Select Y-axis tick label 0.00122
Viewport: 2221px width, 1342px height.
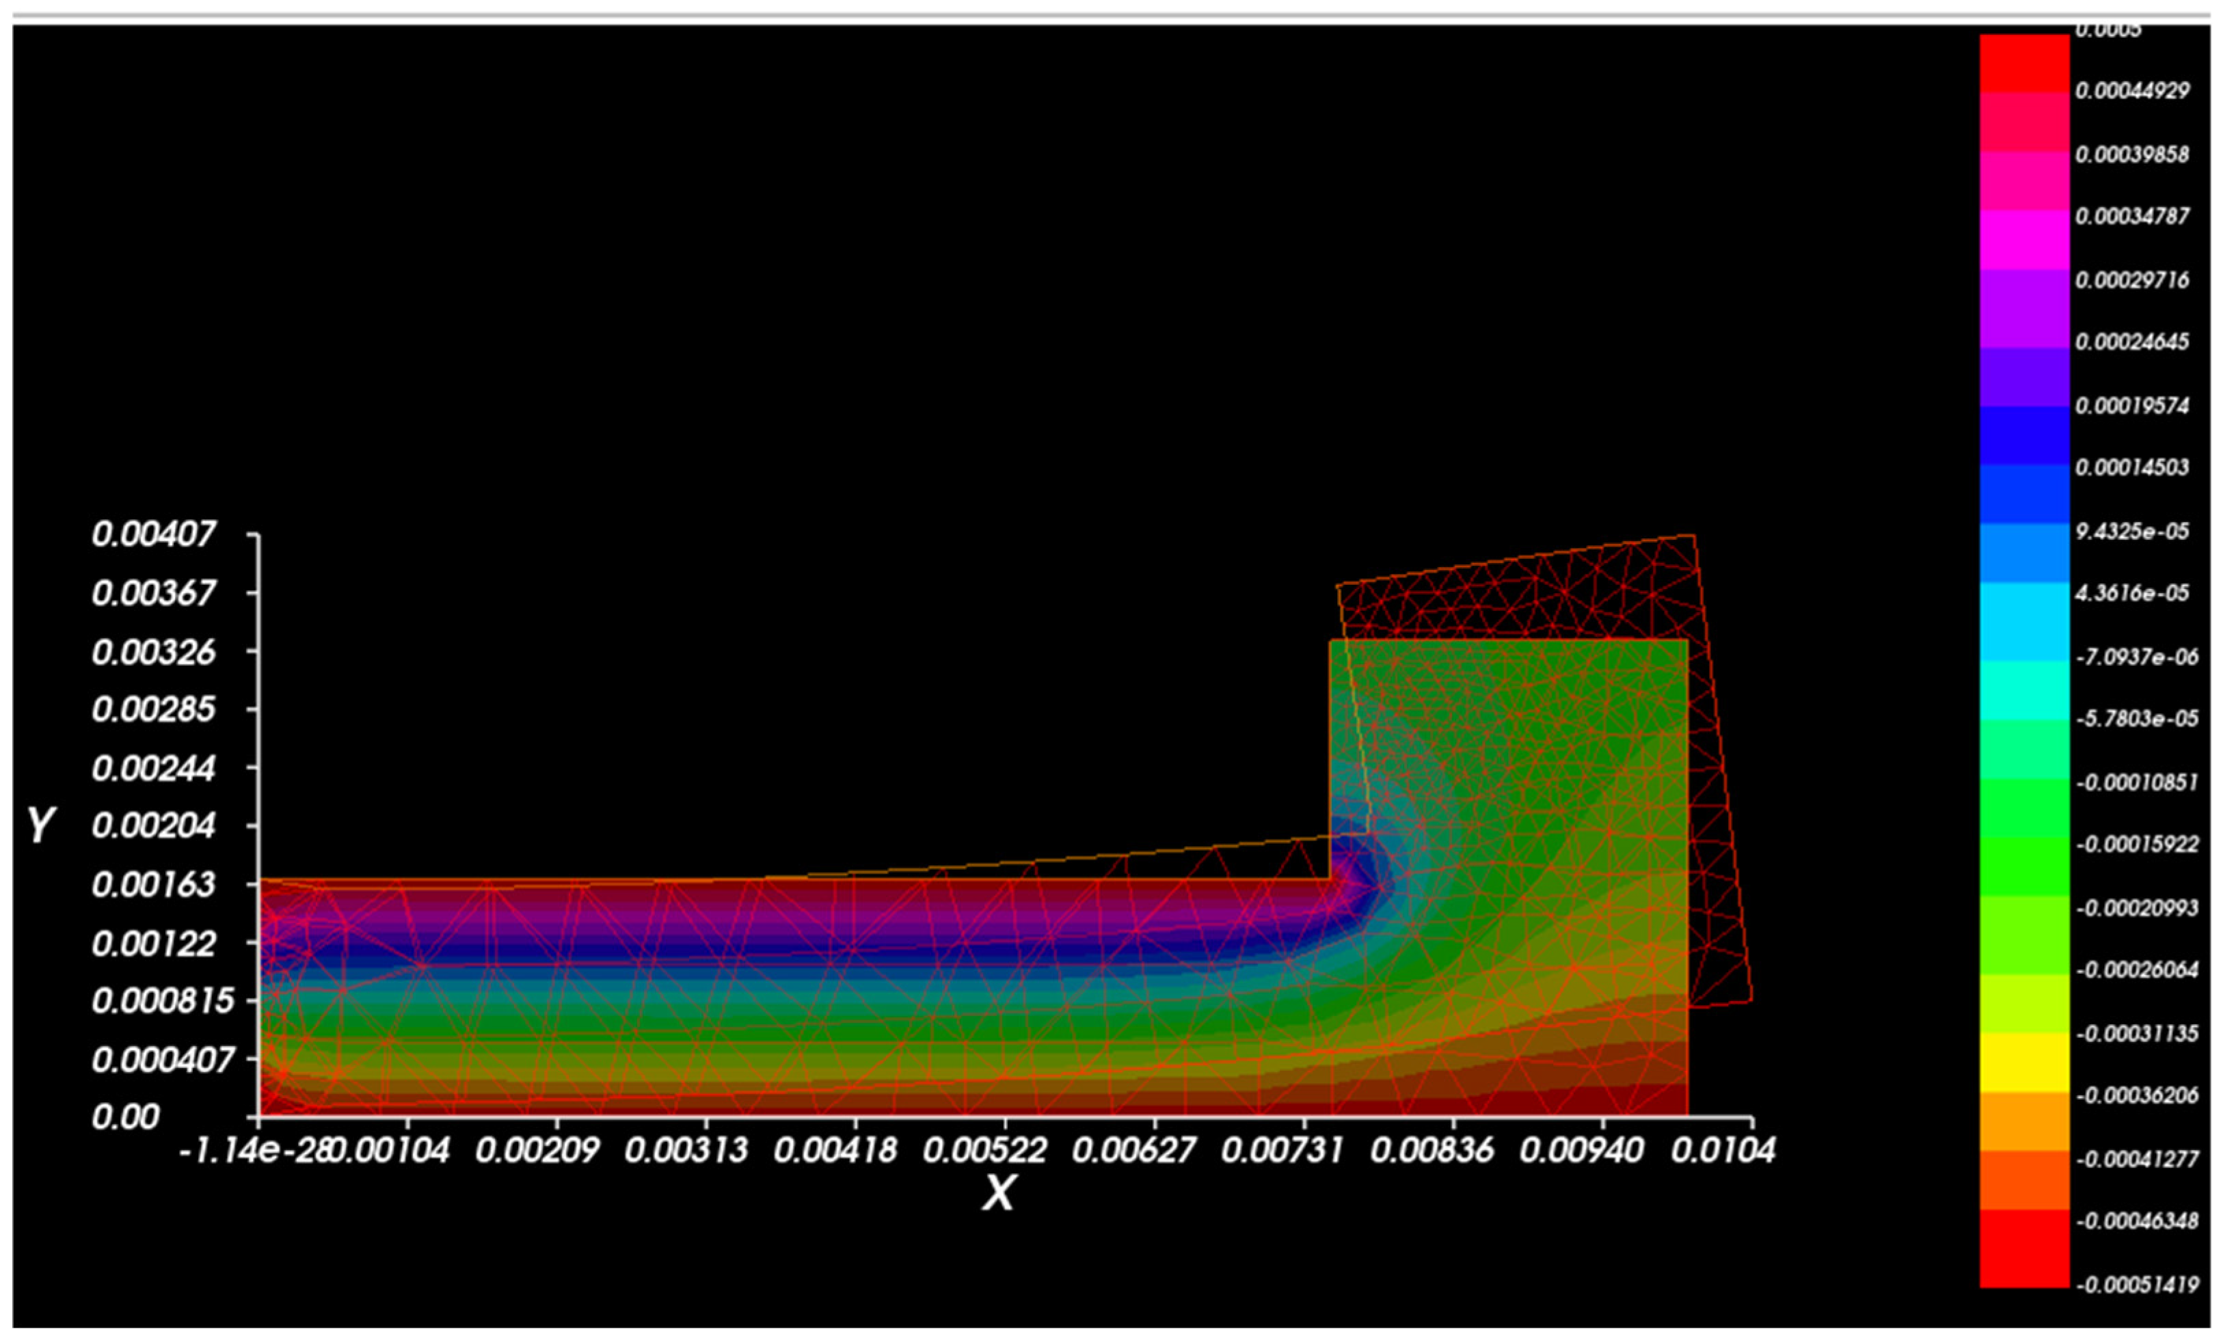[x=154, y=943]
